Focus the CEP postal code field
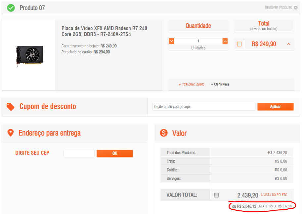The height and width of the screenshot is (214, 303). (79, 153)
